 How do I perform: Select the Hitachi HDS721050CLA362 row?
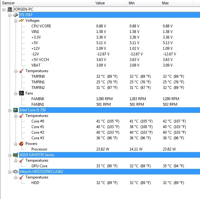[109, 172]
